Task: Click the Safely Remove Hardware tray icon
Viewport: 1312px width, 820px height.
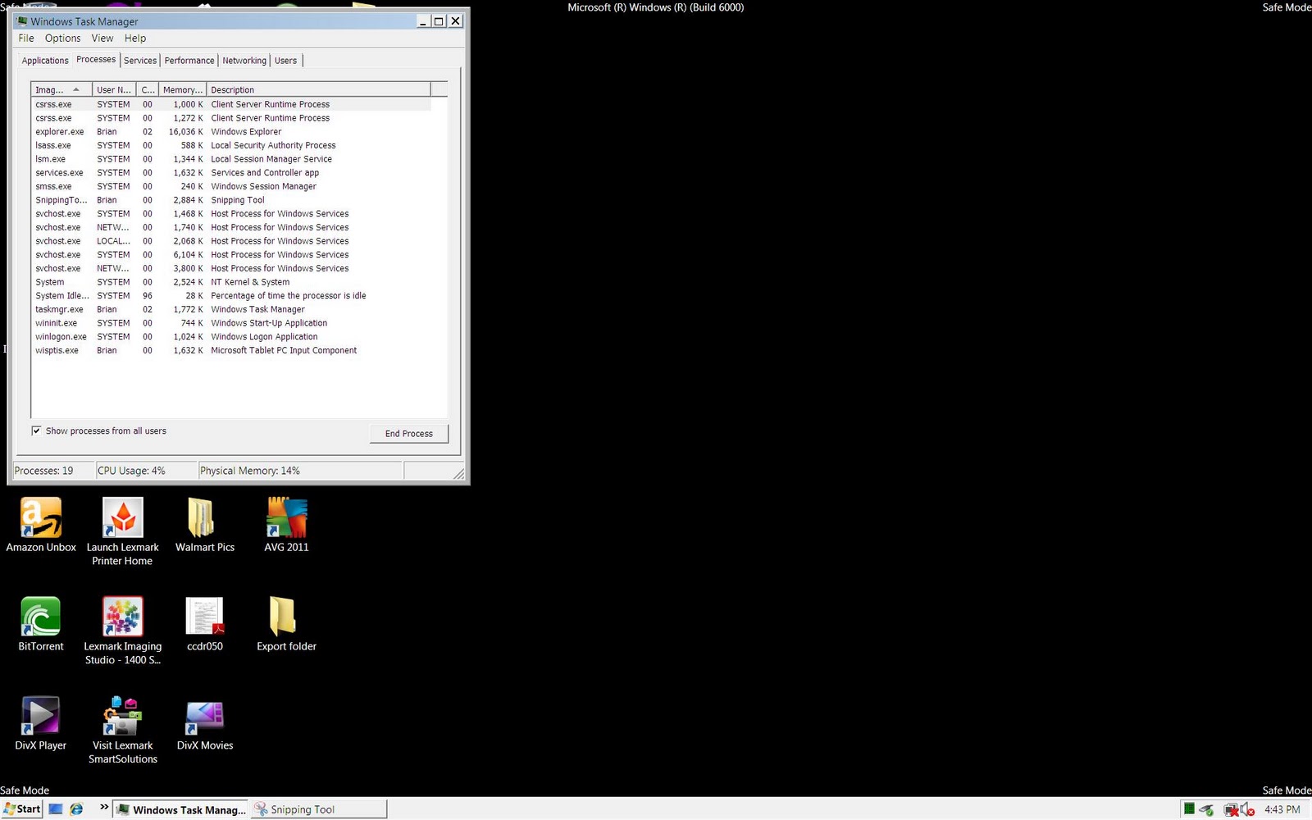Action: click(x=1206, y=809)
